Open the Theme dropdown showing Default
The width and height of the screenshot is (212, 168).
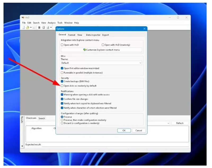click(x=101, y=63)
